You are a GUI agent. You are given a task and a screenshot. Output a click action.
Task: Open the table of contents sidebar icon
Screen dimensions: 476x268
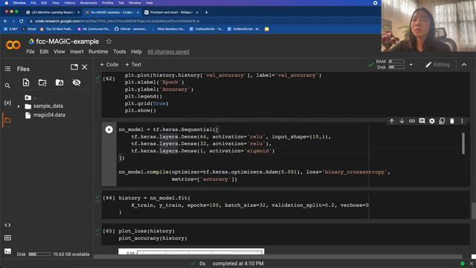[7, 68]
